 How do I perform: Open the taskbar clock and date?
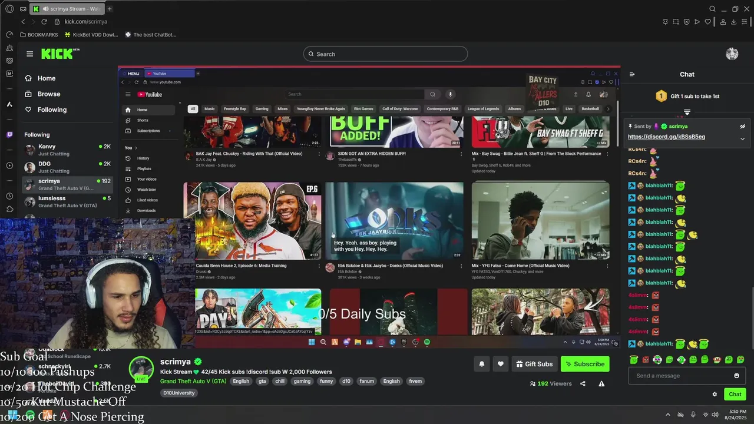(735, 415)
